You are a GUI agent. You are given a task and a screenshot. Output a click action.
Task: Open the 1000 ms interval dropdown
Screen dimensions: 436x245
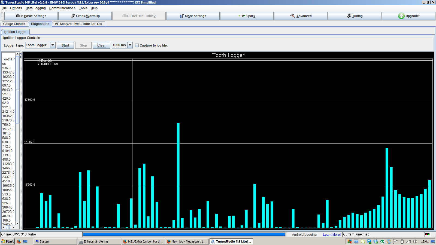[x=130, y=45]
